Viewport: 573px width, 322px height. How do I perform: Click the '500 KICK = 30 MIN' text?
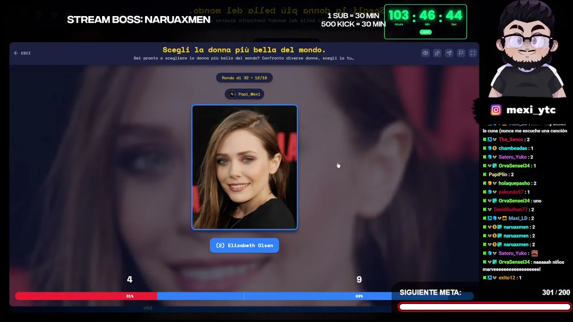point(353,24)
